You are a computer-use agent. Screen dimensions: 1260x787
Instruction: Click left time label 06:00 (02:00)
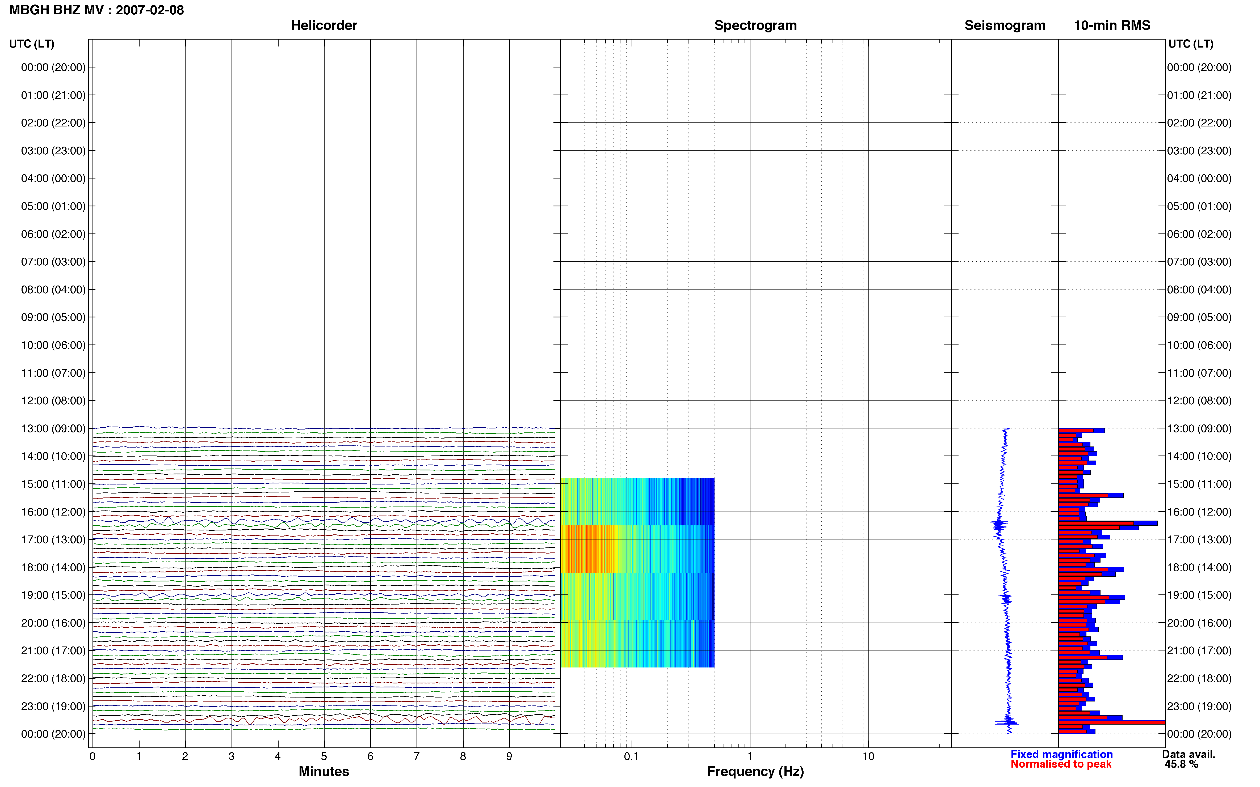[53, 234]
